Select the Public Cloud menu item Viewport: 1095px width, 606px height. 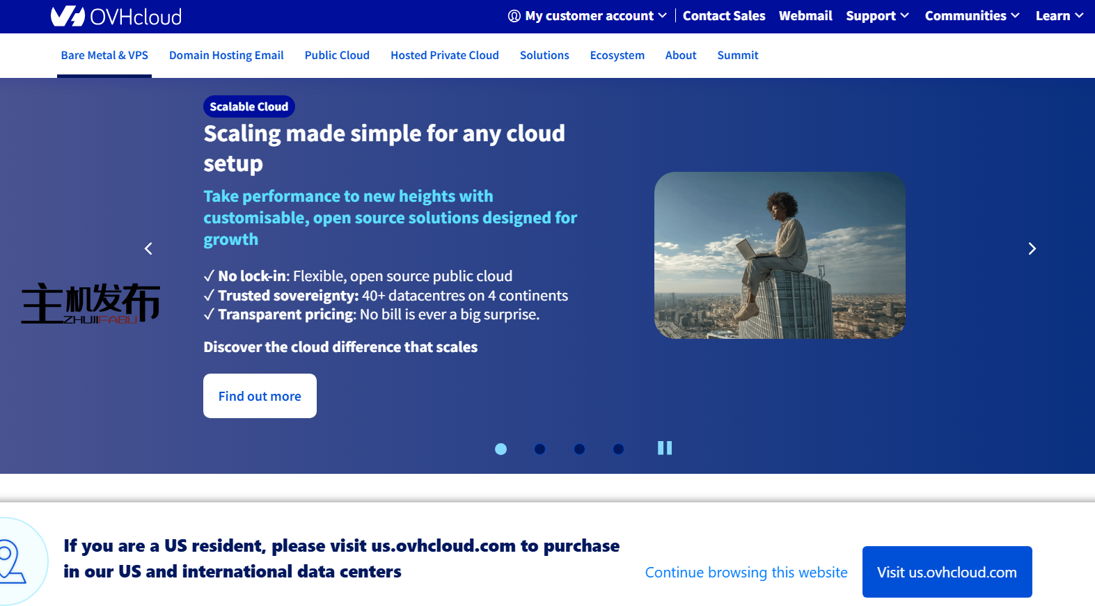(x=337, y=56)
